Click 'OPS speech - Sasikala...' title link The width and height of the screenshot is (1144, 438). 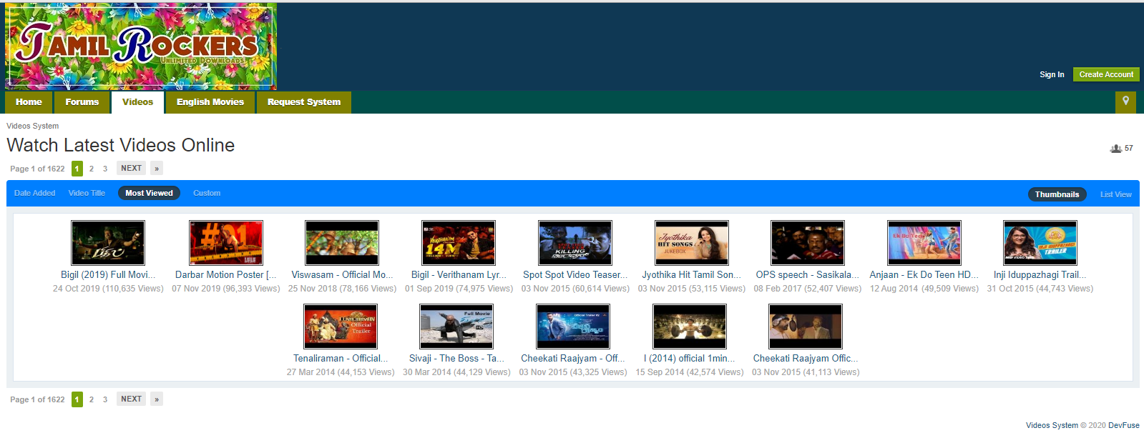(808, 275)
